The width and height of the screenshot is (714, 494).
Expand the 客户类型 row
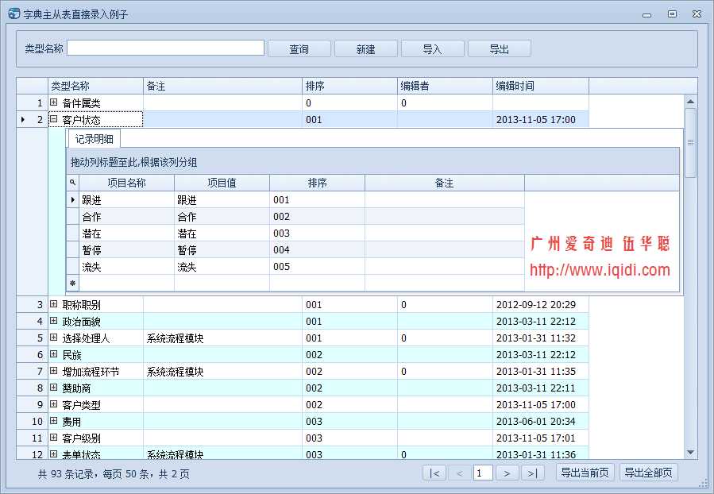54,404
